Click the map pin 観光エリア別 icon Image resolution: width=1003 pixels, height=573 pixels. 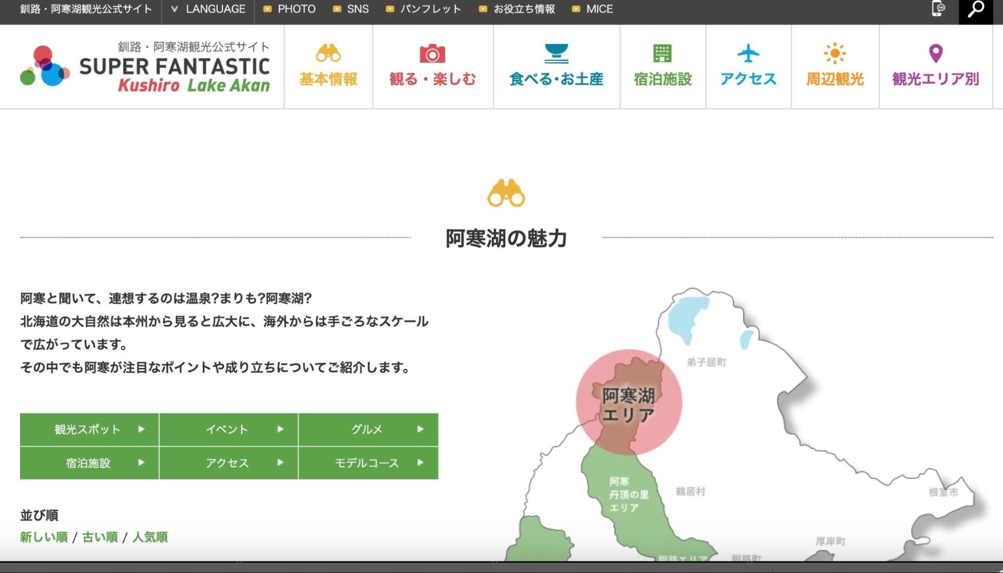point(935,53)
